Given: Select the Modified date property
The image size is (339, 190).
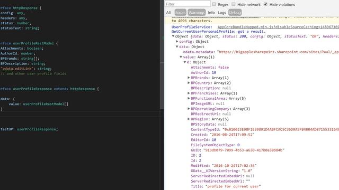Looking at the screenshot, I should pyautogui.click(x=224, y=166).
